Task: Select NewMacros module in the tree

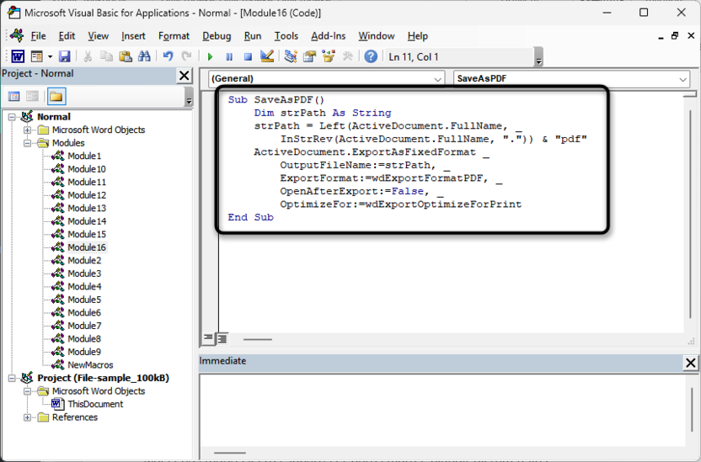Action: pyautogui.click(x=90, y=364)
